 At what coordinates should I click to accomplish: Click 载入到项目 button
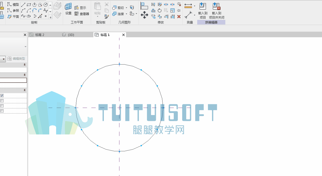(x=203, y=10)
